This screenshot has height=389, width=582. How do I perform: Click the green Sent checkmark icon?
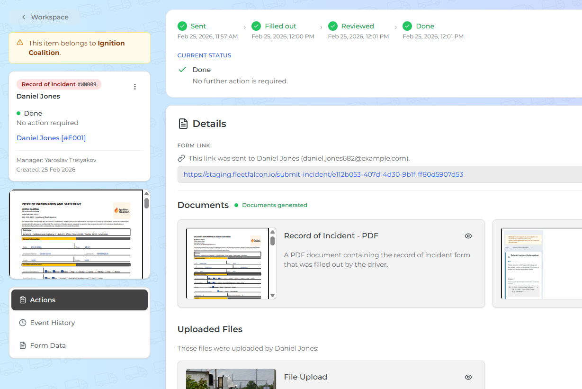tap(182, 26)
